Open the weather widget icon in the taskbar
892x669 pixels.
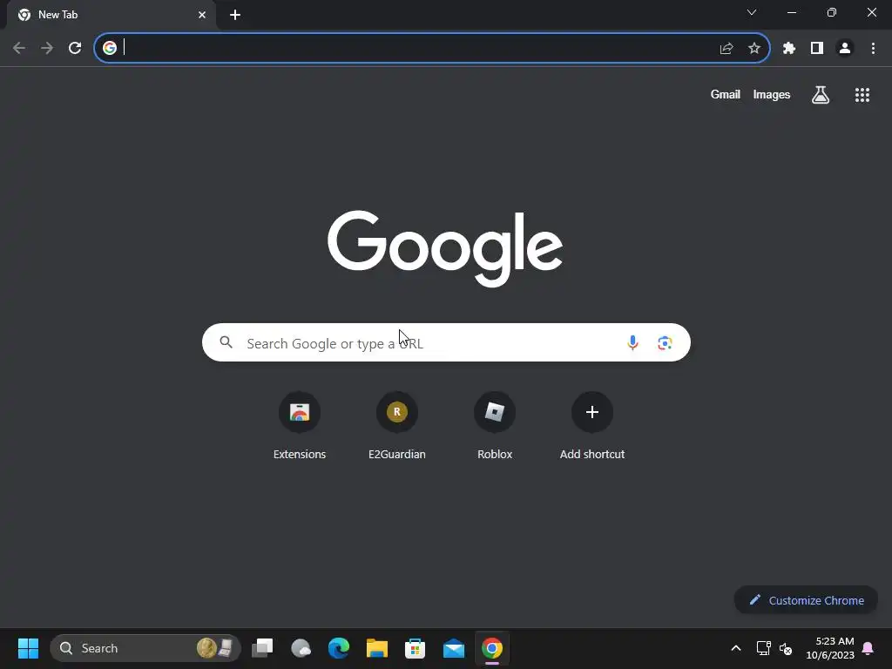301,648
